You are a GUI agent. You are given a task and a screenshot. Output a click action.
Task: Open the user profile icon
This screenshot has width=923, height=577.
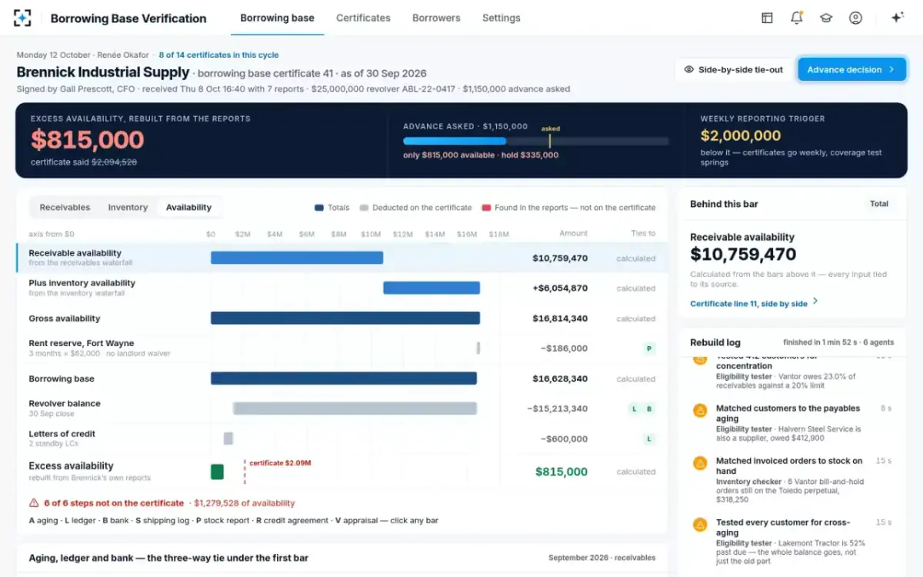pyautogui.click(x=855, y=18)
